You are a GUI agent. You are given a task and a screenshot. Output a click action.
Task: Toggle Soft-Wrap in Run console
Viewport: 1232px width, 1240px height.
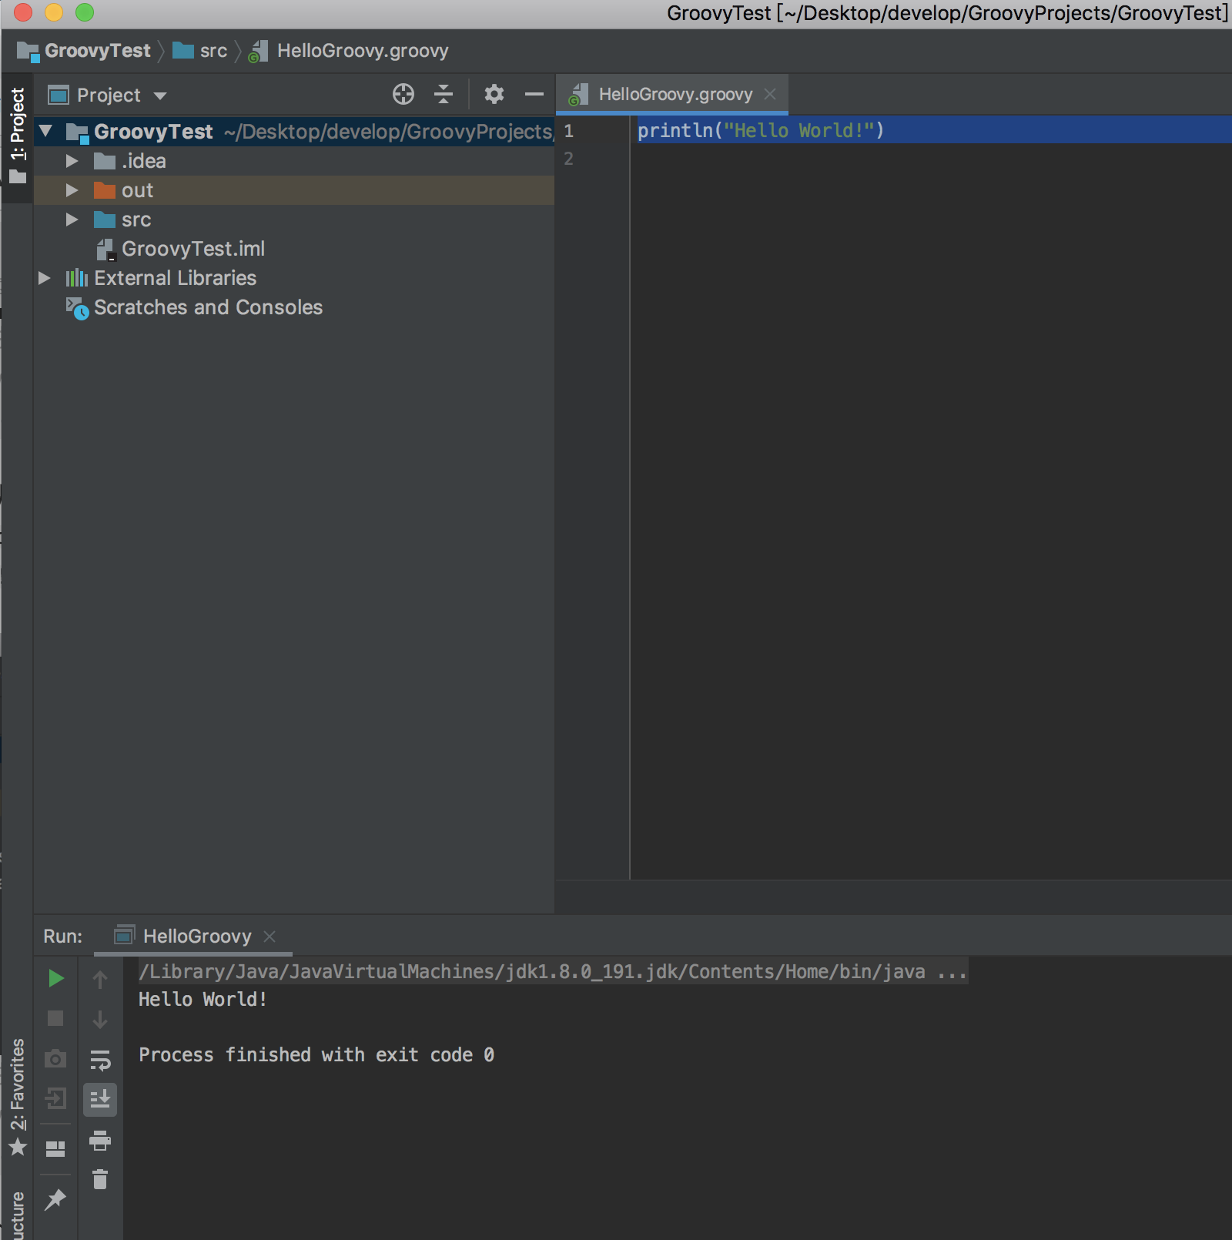(100, 1061)
